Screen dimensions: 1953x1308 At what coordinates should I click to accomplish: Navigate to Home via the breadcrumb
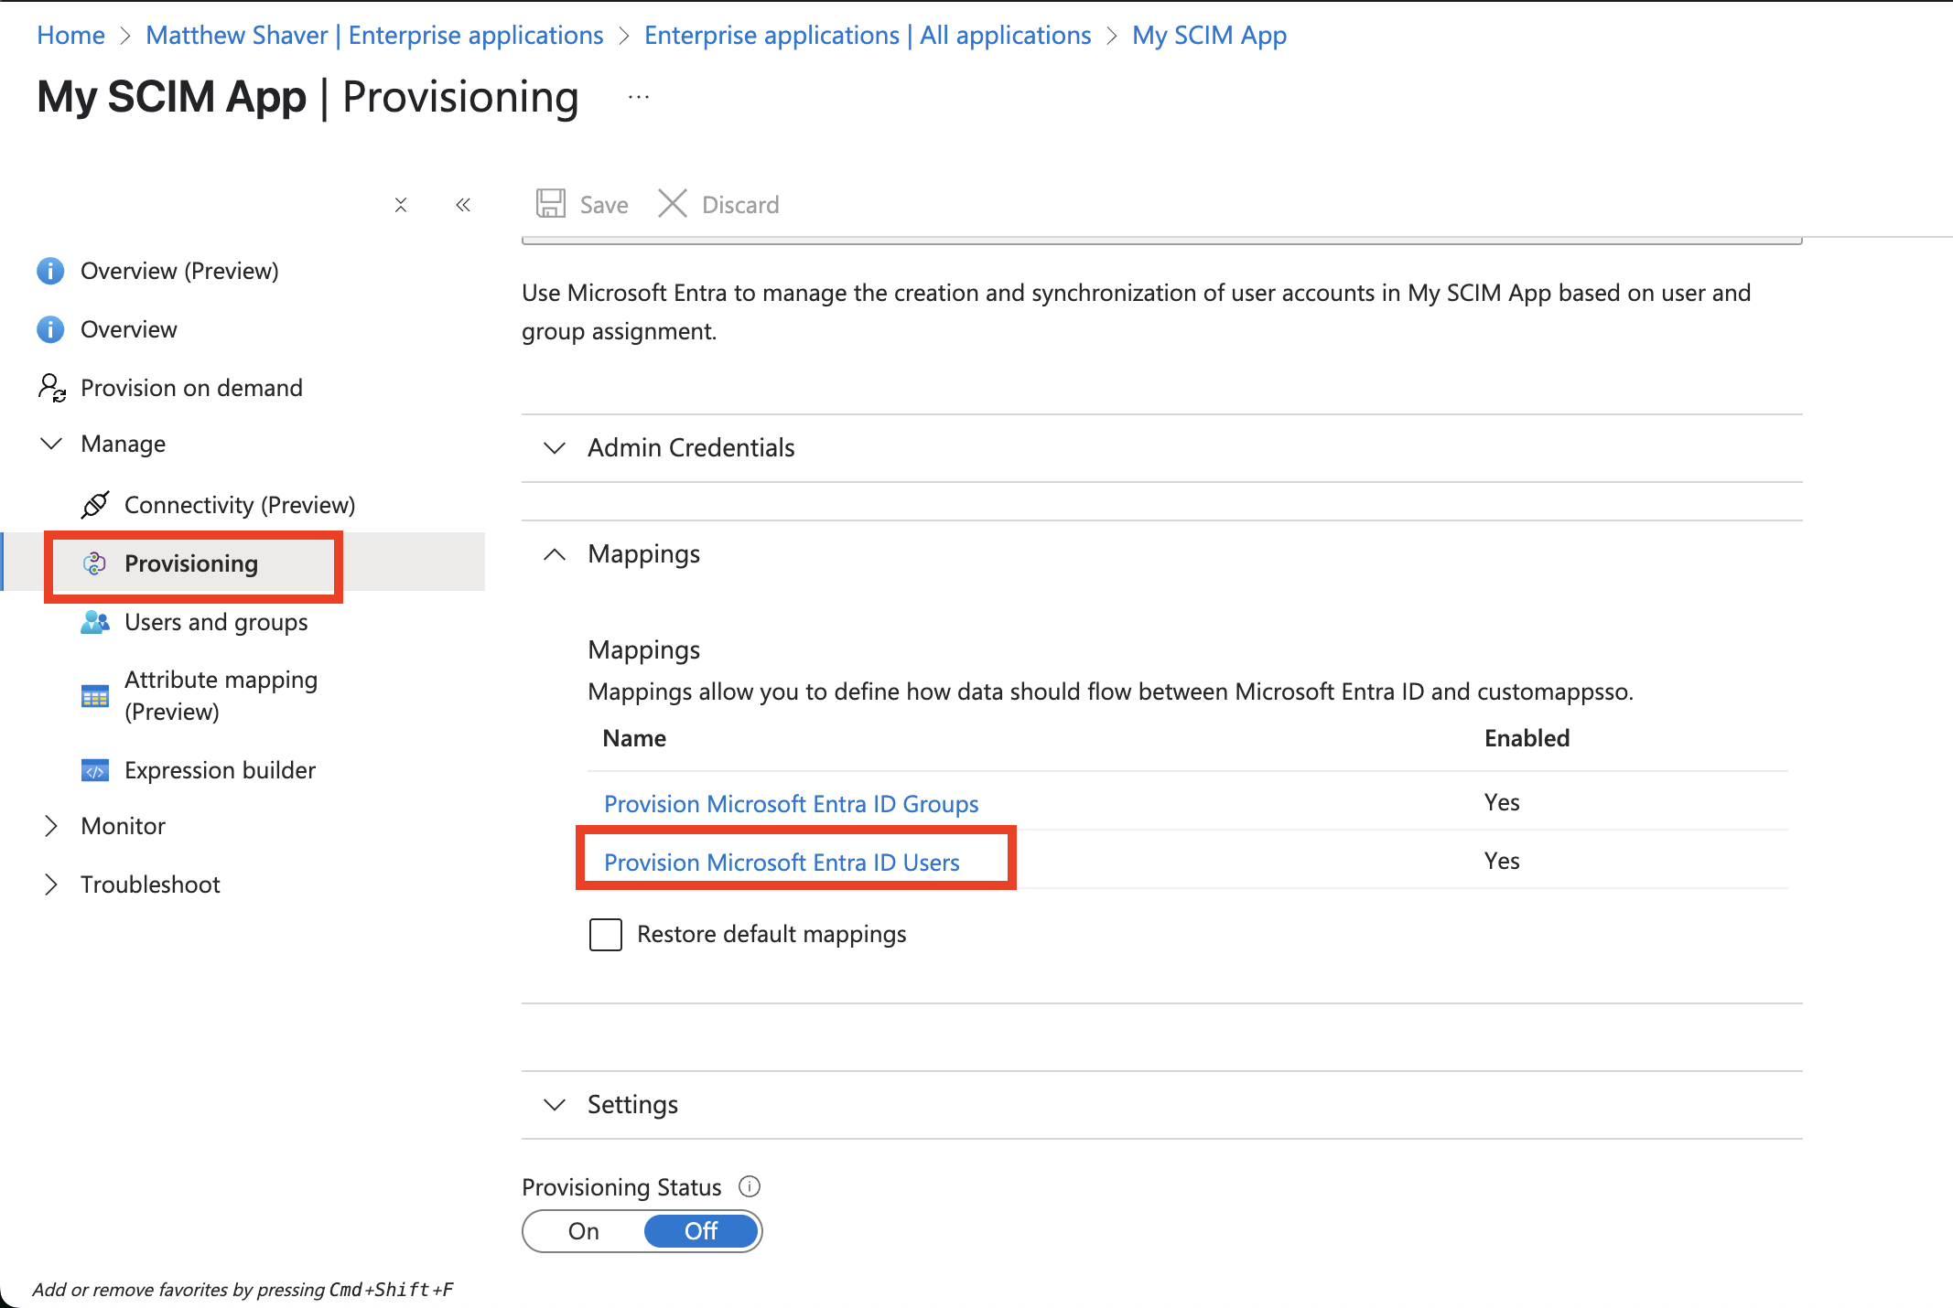click(x=70, y=35)
